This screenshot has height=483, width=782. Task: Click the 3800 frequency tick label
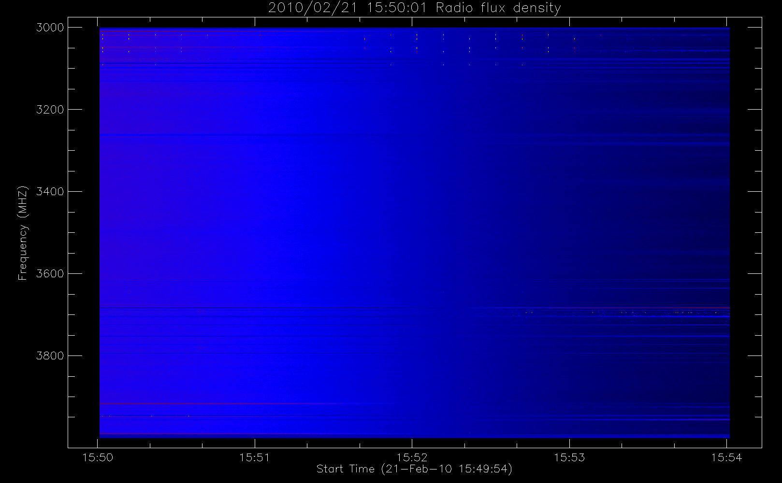[50, 356]
